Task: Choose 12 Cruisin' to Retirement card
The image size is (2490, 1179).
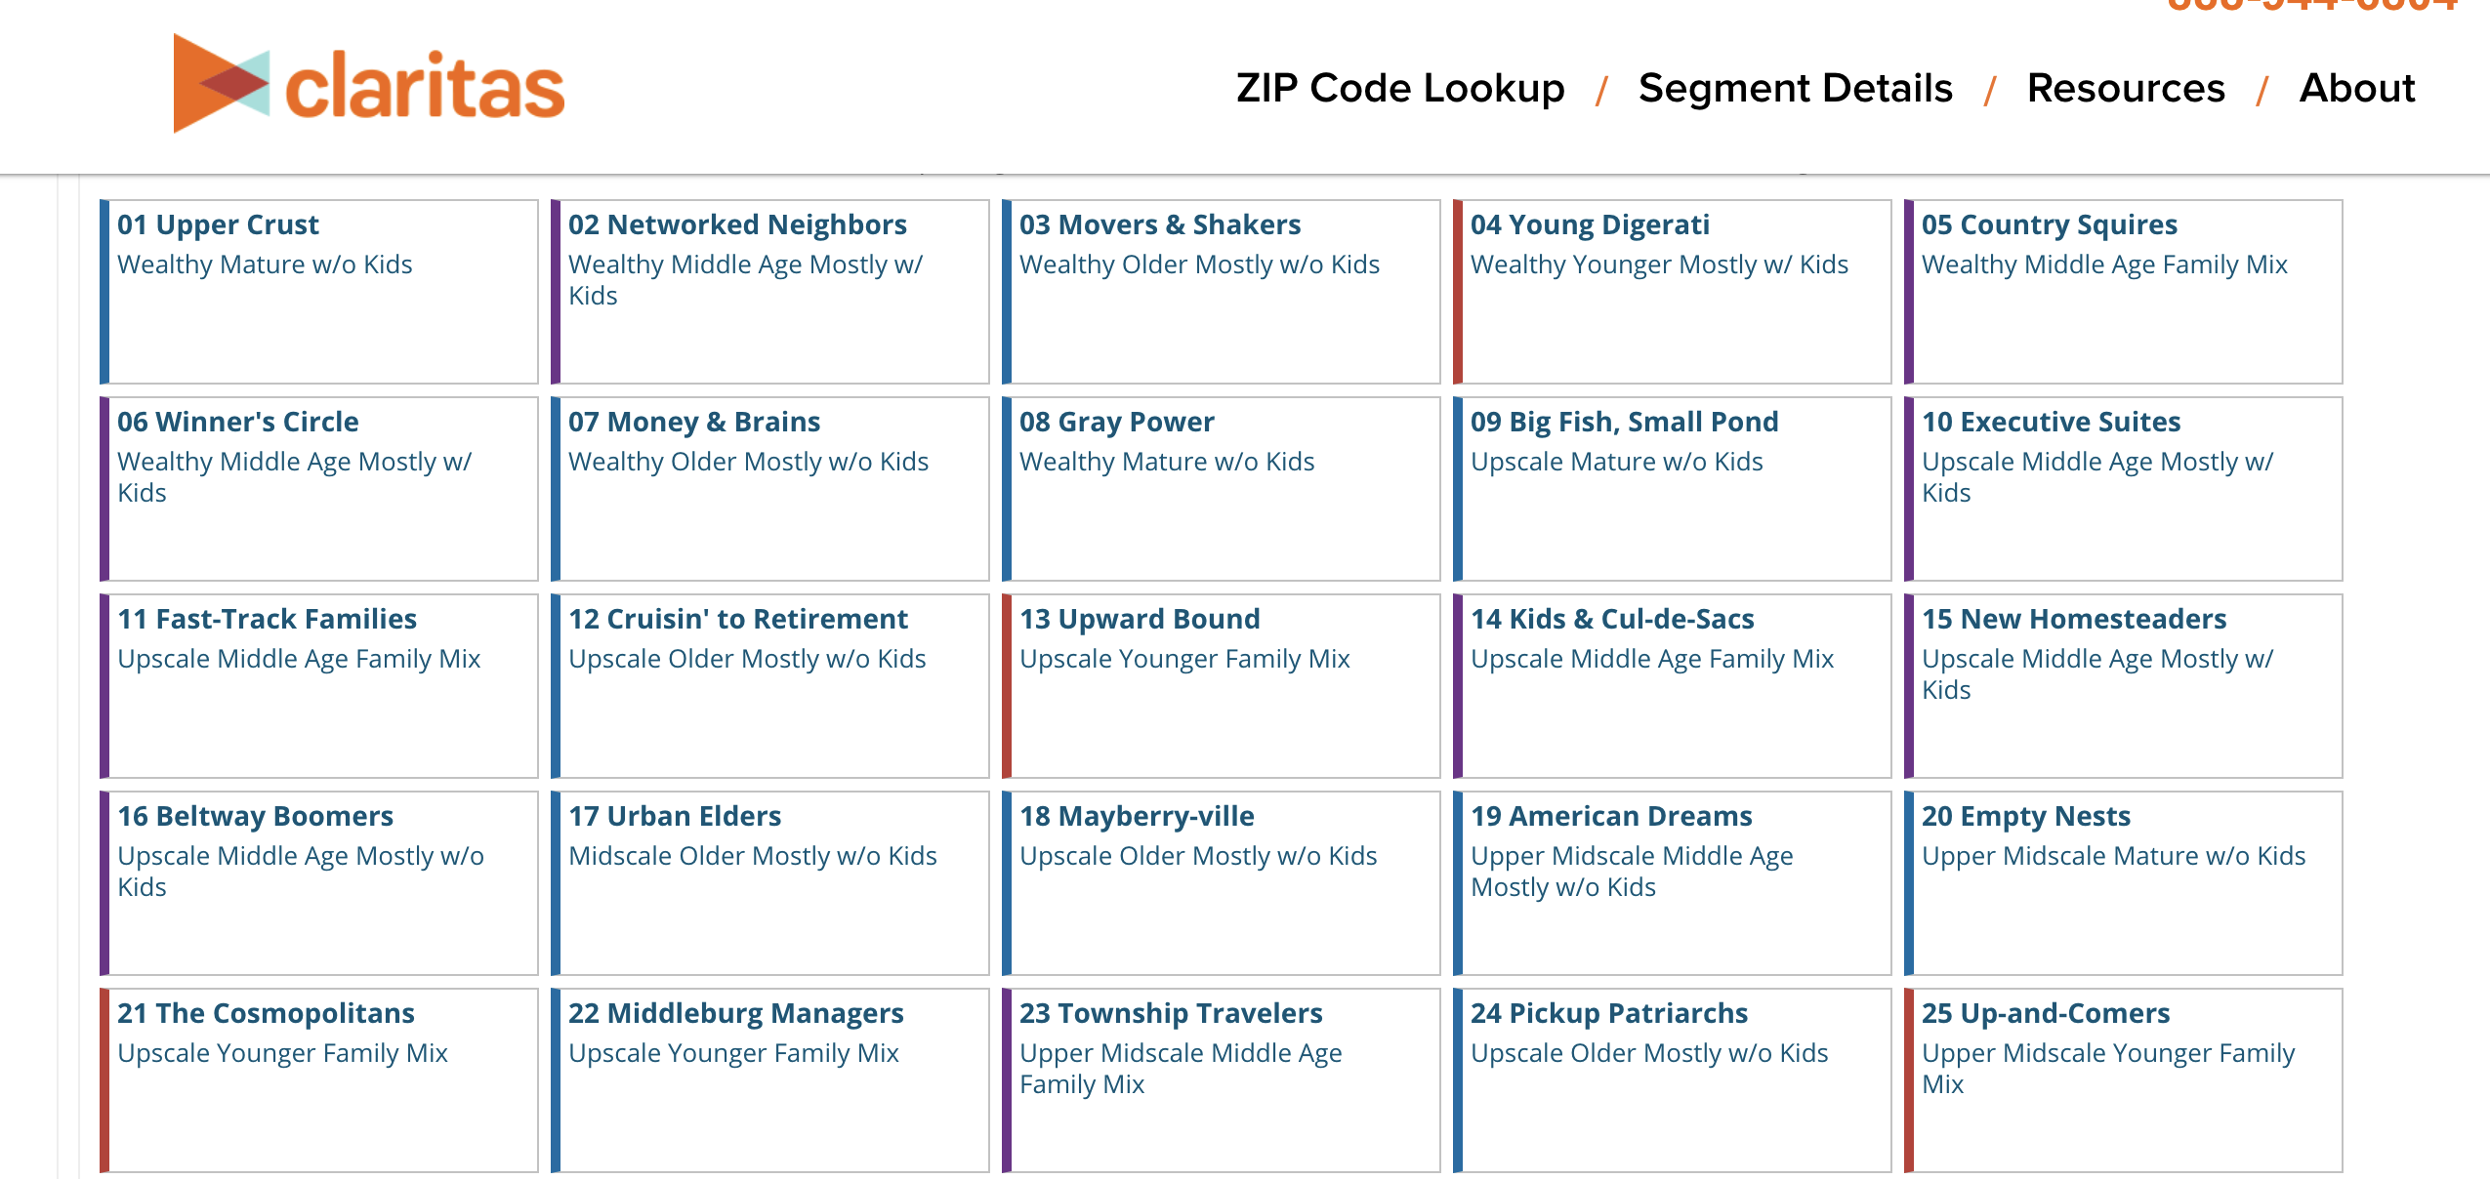Action: (770, 686)
